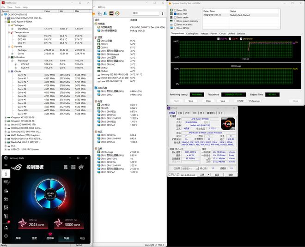Image resolution: width=305 pixels, height=247 pixels.
Task: Click the CPU Fan 2045 RPM fan icon
Action: click(x=22, y=223)
